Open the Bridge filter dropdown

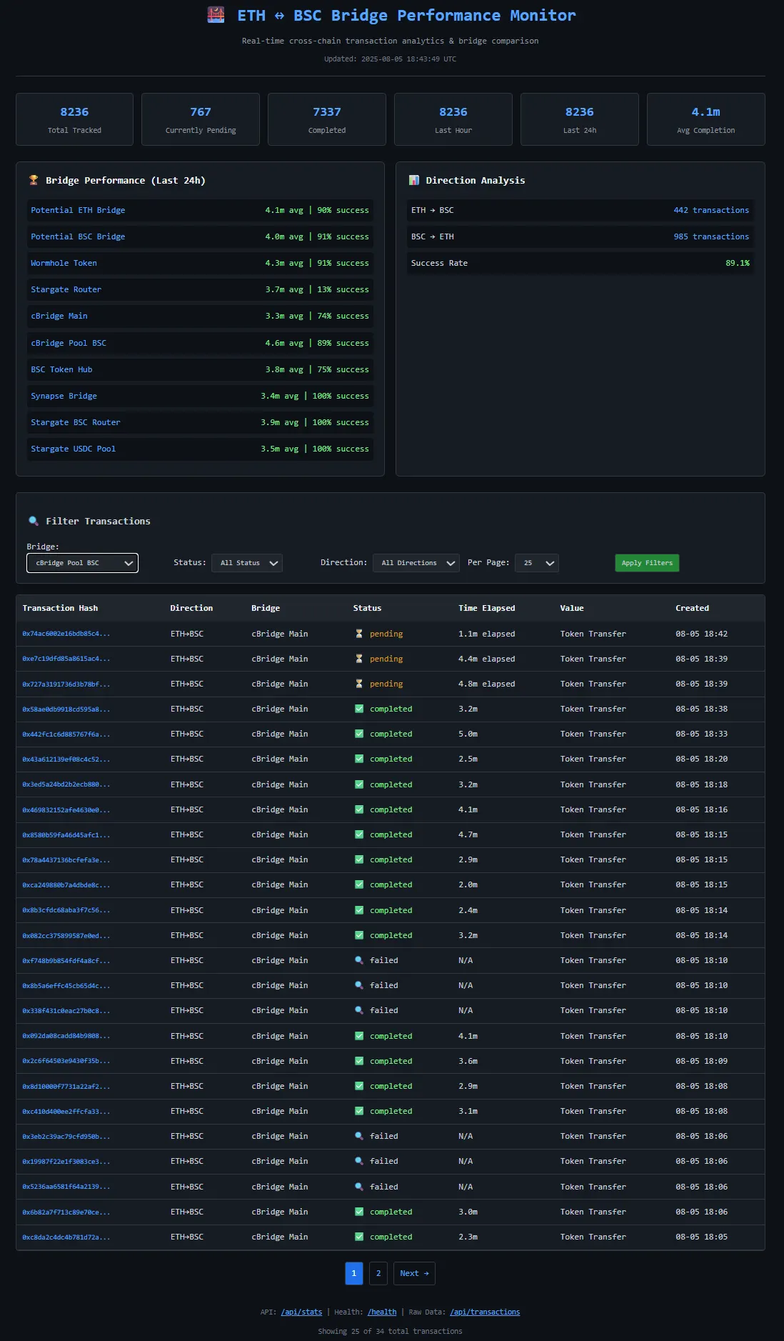pyautogui.click(x=82, y=563)
